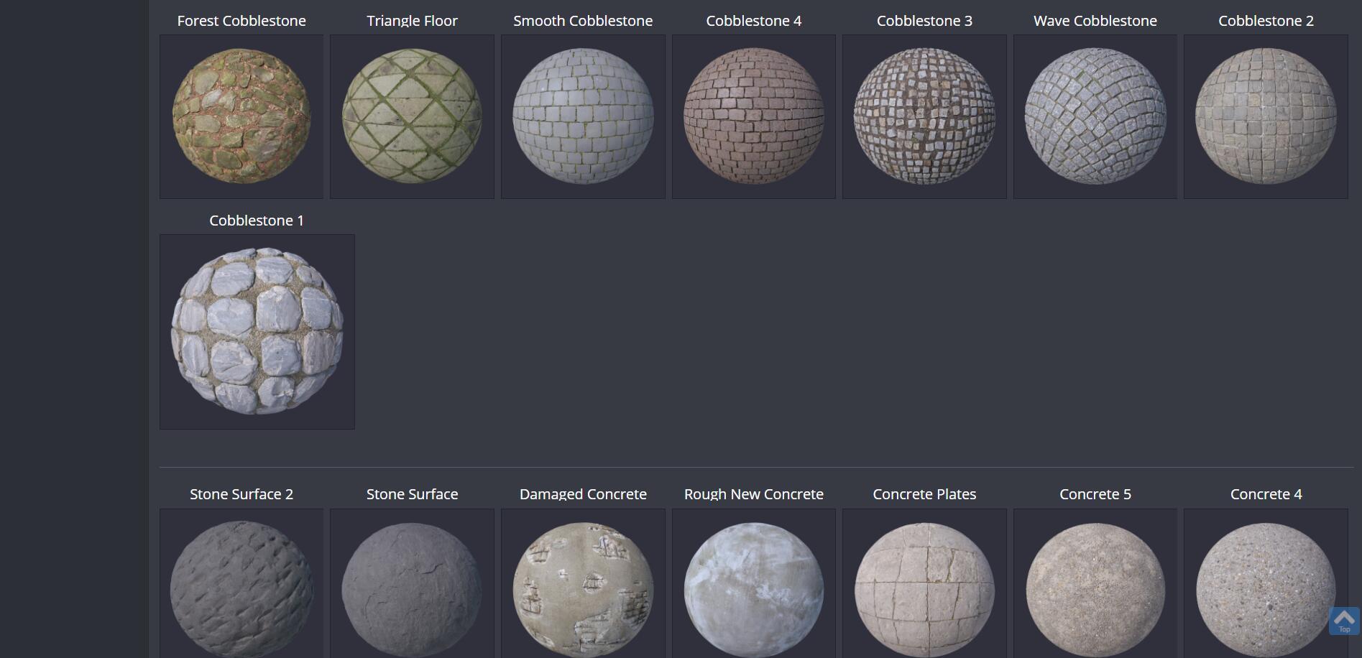Screen dimensions: 1362x658
Task: Open the Cobblestone 1 large stone texture
Action: pyautogui.click(x=257, y=330)
